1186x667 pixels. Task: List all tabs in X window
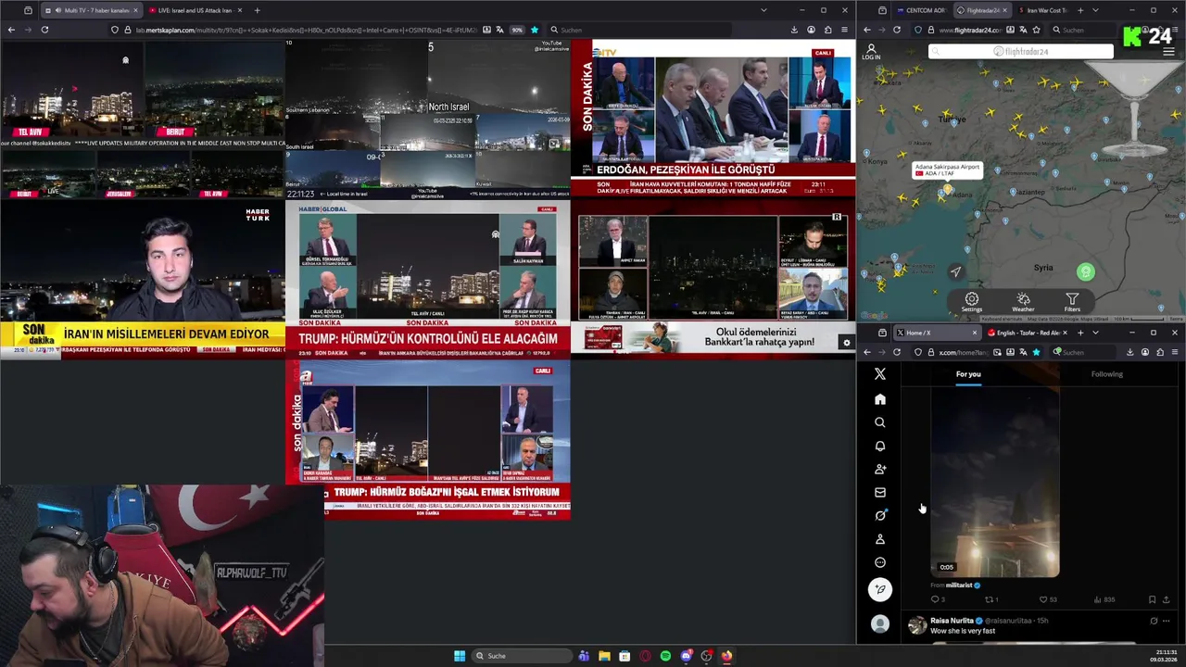[x=1095, y=333]
